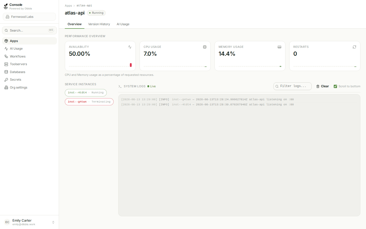Click the 14.4% memory usage value
Viewport: 366px width, 229px height.
[x=227, y=54]
